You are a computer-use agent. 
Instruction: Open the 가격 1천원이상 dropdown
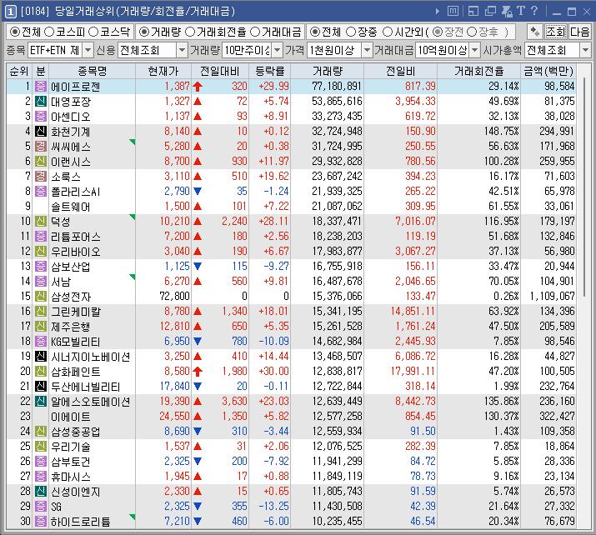click(x=367, y=50)
